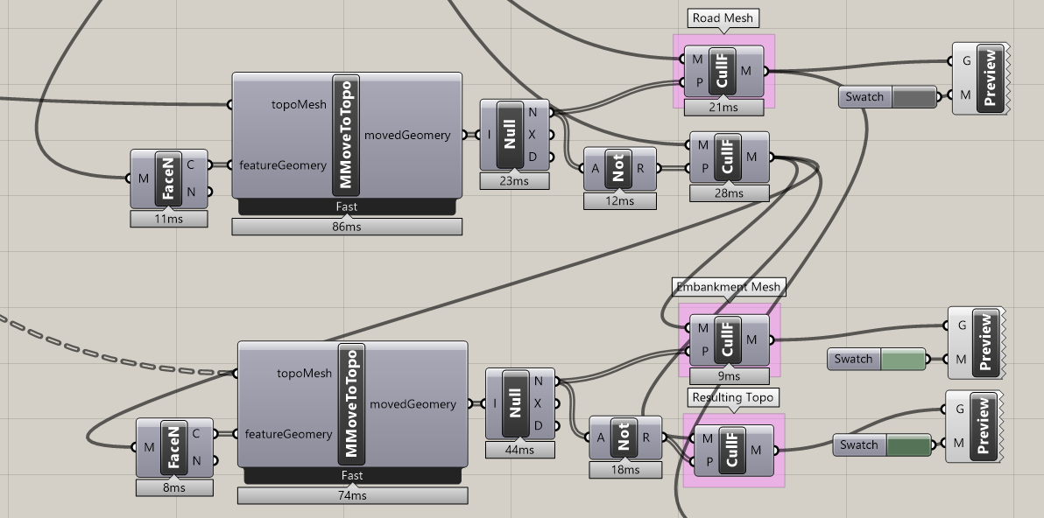Click the FaceN component showing 8ms
The height and width of the screenshot is (518, 1044).
174,447
